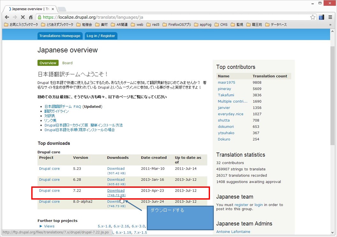Download Drupal core 7.22 translation
337x237 pixels.
click(x=116, y=190)
